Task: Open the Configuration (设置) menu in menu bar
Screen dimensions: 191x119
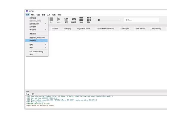Action: (38, 15)
